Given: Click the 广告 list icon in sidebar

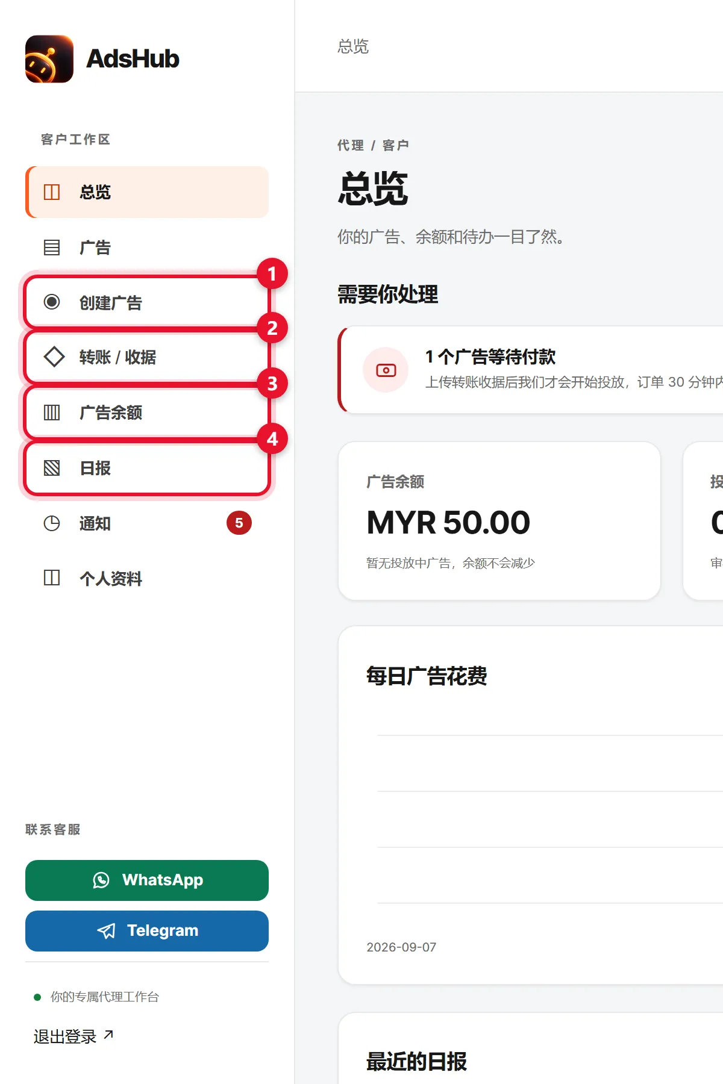Looking at the screenshot, I should coord(52,248).
